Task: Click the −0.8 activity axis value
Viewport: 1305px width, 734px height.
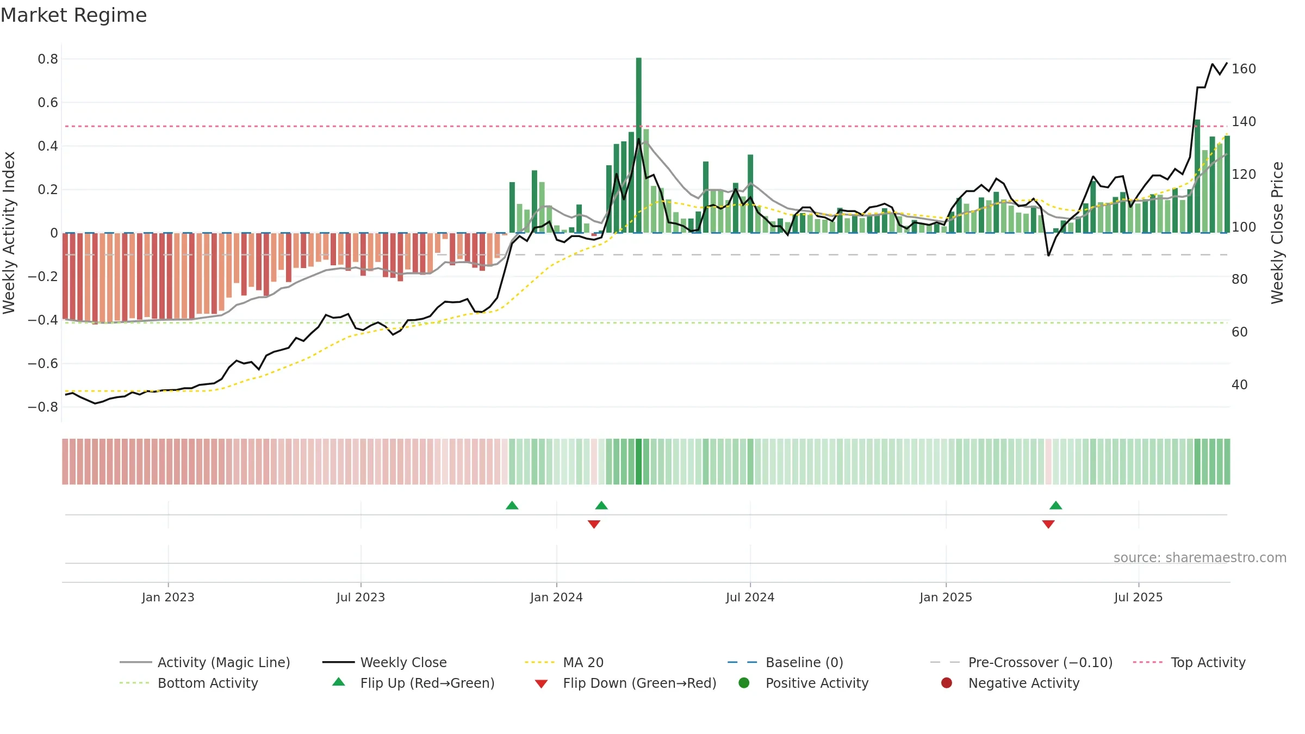Action: point(43,407)
